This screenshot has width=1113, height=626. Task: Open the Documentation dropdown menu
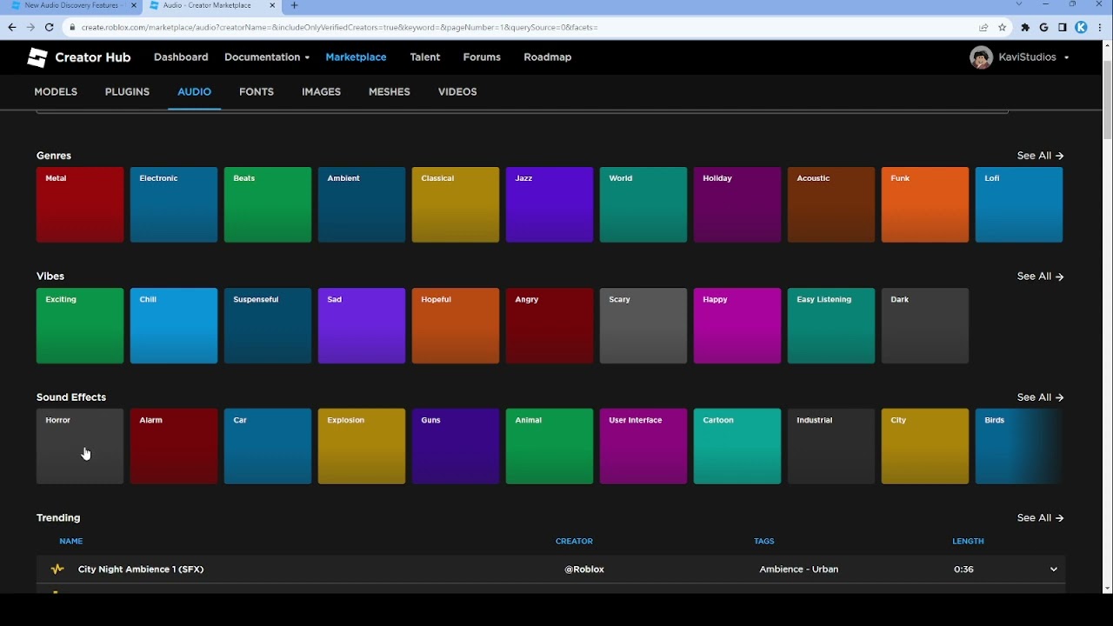tap(266, 57)
